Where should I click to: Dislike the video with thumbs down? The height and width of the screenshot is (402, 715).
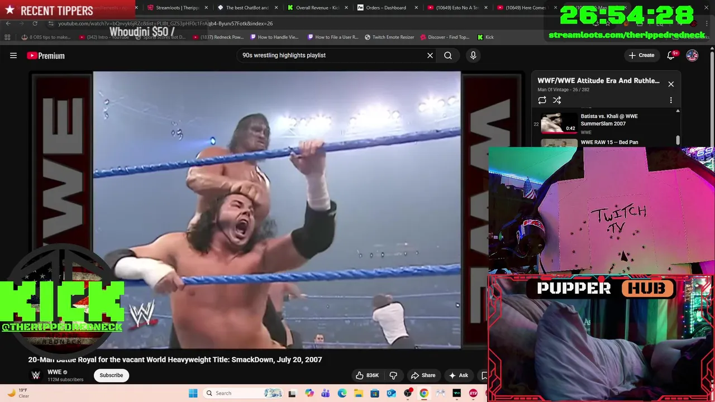(393, 375)
